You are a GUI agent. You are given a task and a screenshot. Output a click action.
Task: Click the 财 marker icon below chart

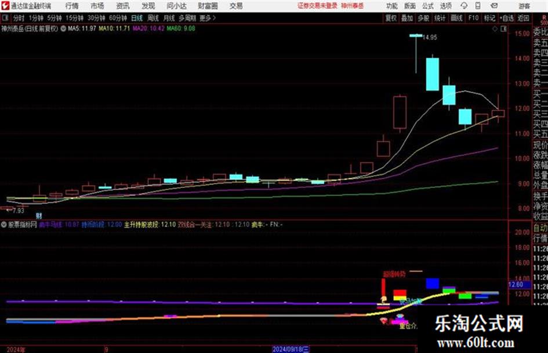39,216
